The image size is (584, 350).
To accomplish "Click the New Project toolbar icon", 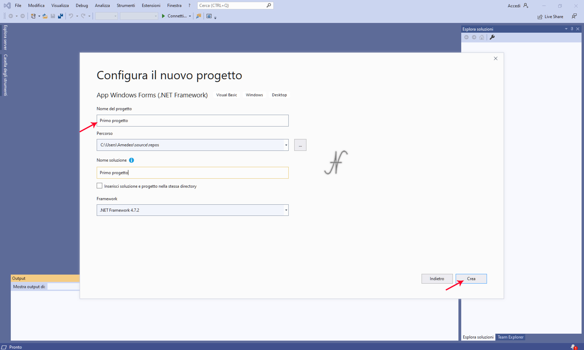I will pyautogui.click(x=33, y=16).
